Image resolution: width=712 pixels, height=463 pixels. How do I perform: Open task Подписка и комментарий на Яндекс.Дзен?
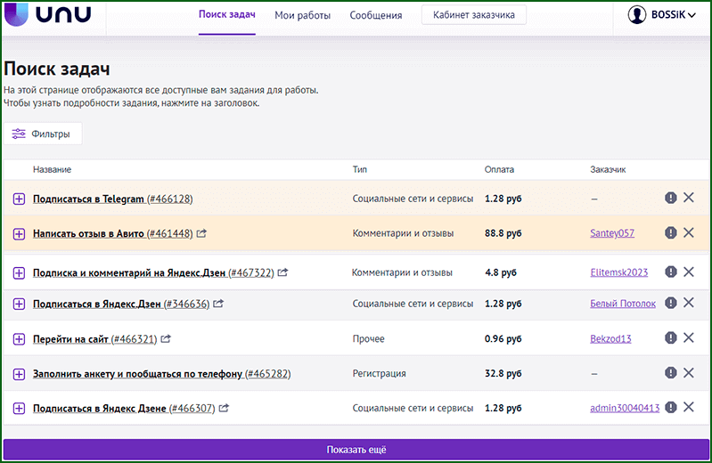153,272
